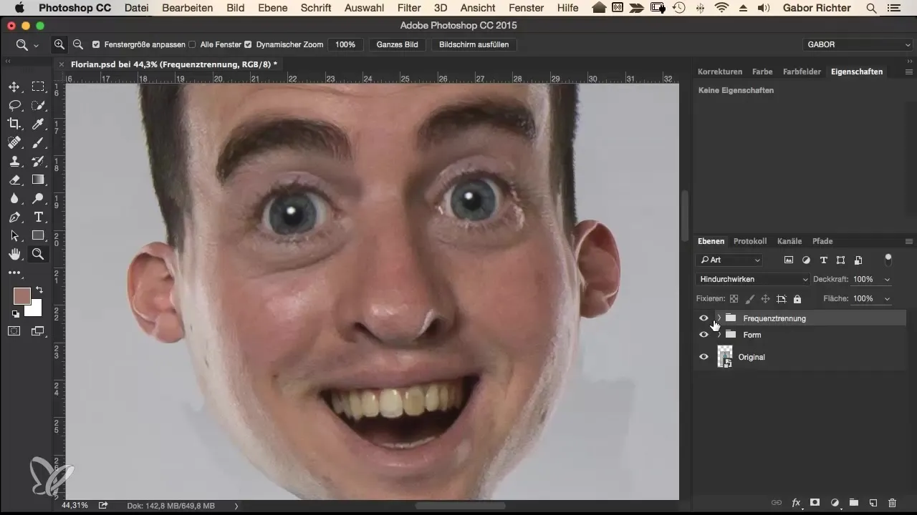Select the Clone Stamp tool
Screen dimensions: 917x515
point(14,162)
